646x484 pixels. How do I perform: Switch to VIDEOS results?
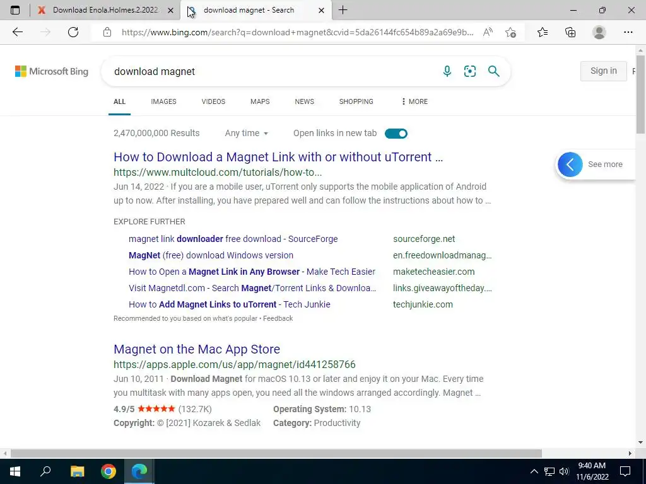[x=213, y=101]
